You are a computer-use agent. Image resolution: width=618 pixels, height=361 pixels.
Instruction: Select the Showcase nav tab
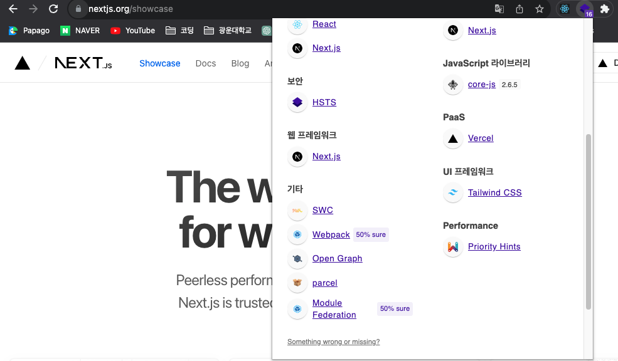(159, 63)
